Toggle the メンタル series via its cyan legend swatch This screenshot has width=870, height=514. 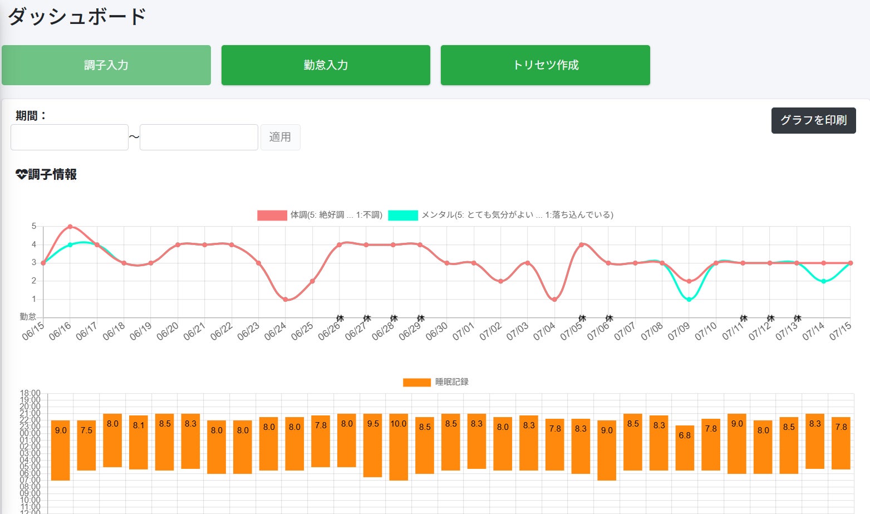click(402, 216)
